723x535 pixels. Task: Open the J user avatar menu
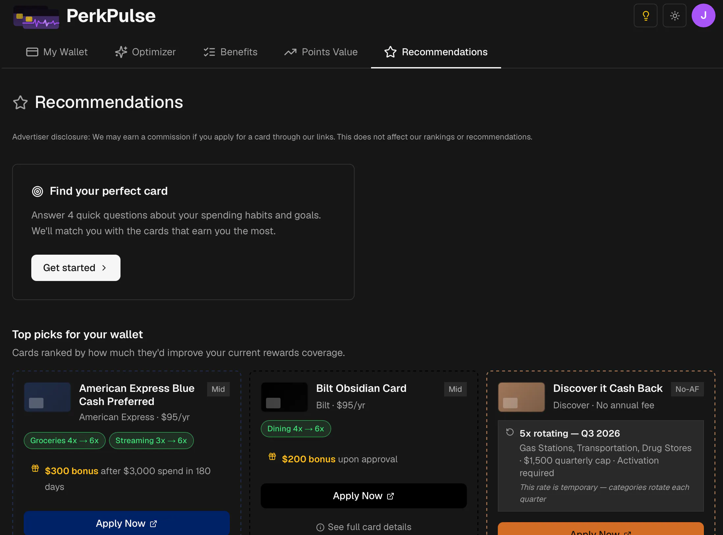(x=703, y=15)
